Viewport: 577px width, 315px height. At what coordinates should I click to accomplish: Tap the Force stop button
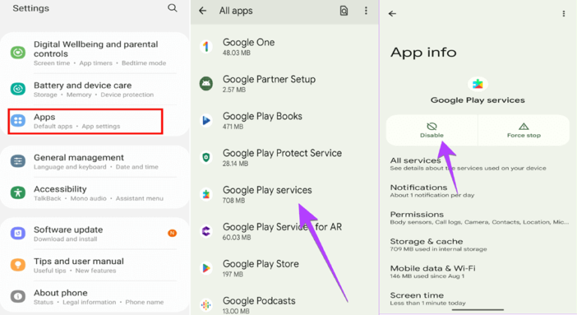pos(524,130)
